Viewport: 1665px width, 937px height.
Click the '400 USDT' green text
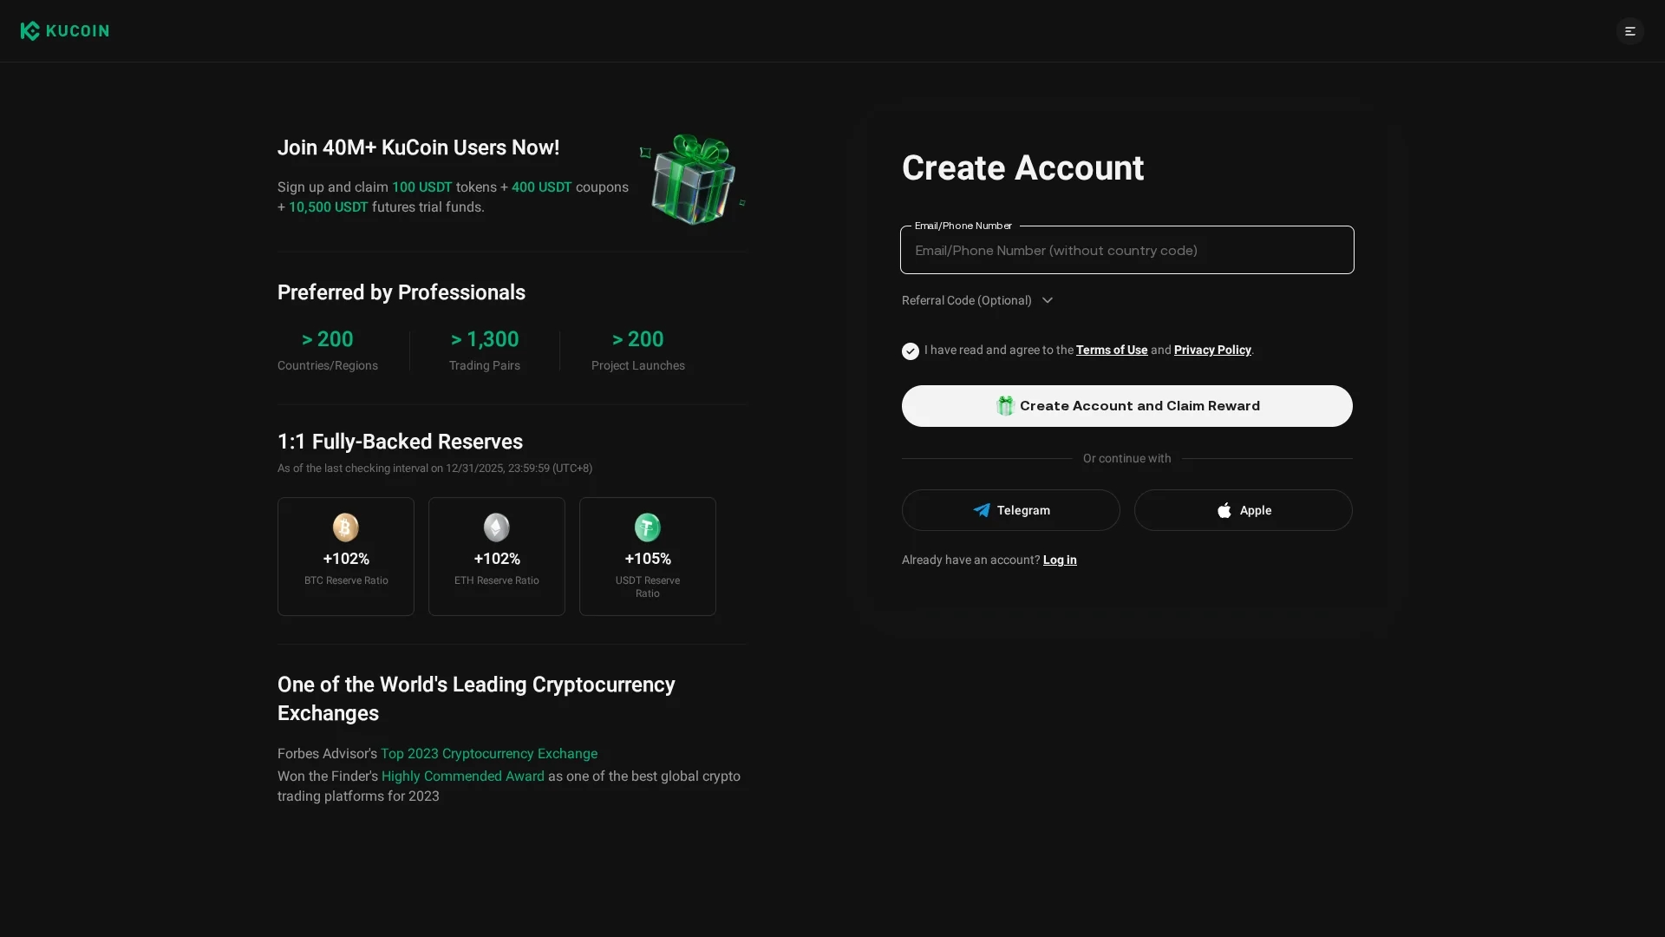[541, 187]
